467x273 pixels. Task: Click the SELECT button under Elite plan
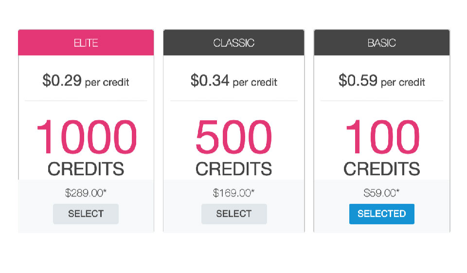(86, 214)
